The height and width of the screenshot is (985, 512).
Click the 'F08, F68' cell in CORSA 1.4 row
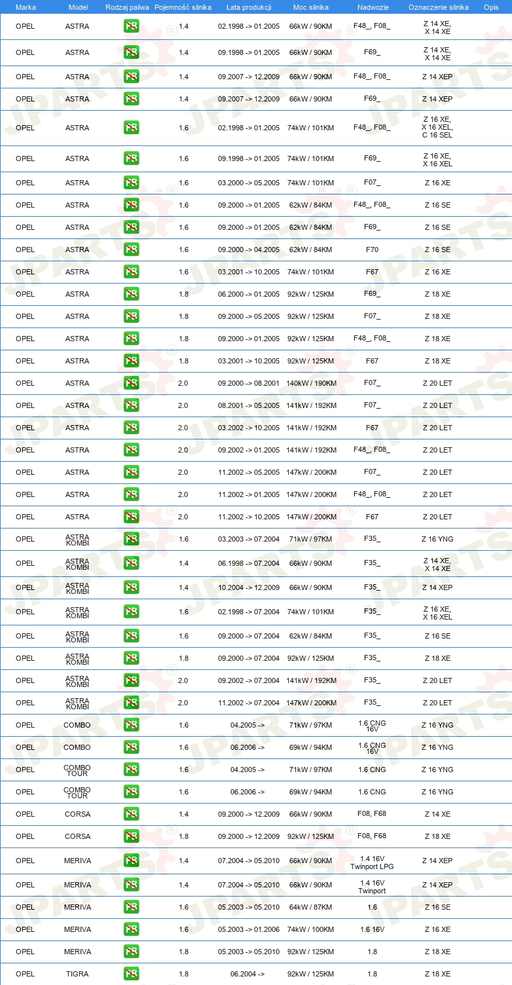click(372, 814)
